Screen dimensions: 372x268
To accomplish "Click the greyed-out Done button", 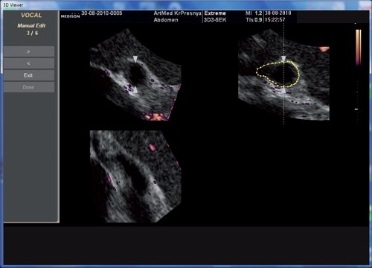I will click(x=29, y=87).
